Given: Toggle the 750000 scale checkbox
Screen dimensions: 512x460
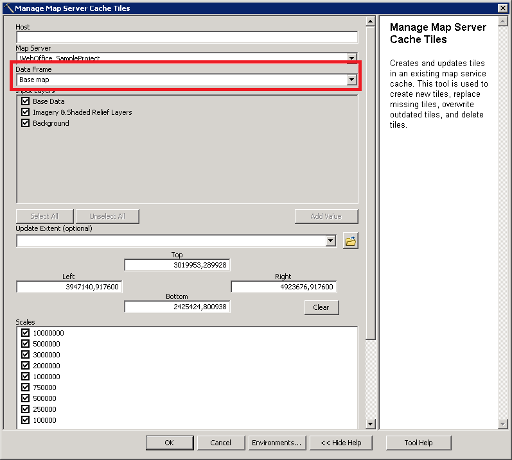Looking at the screenshot, I should [26, 388].
